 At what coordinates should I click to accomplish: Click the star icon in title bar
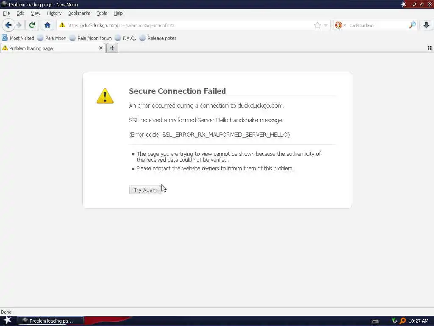403,4
